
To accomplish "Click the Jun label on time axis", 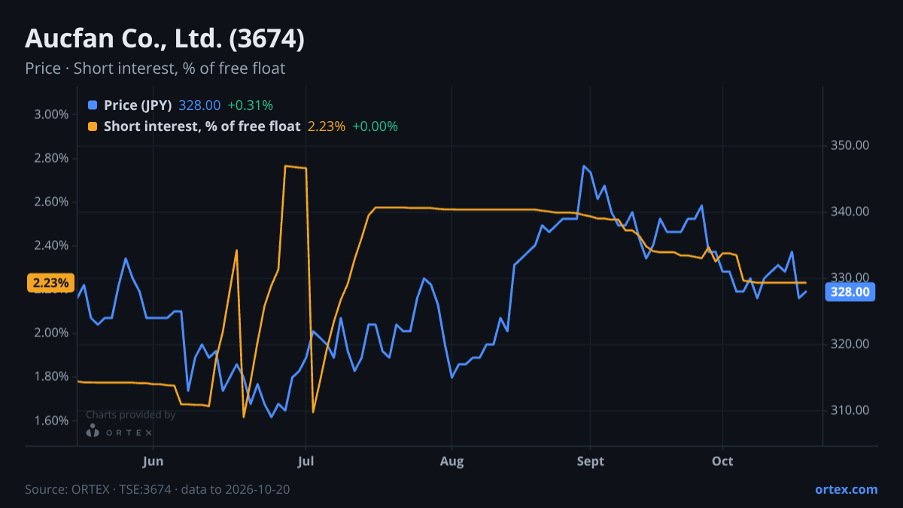I will pos(153,461).
